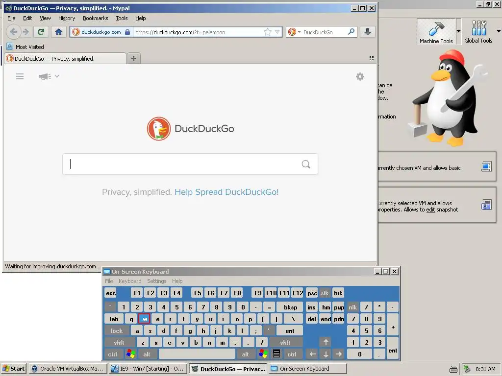The image size is (502, 376).
Task: Click the system tray network icon
Action: pyautogui.click(x=467, y=369)
